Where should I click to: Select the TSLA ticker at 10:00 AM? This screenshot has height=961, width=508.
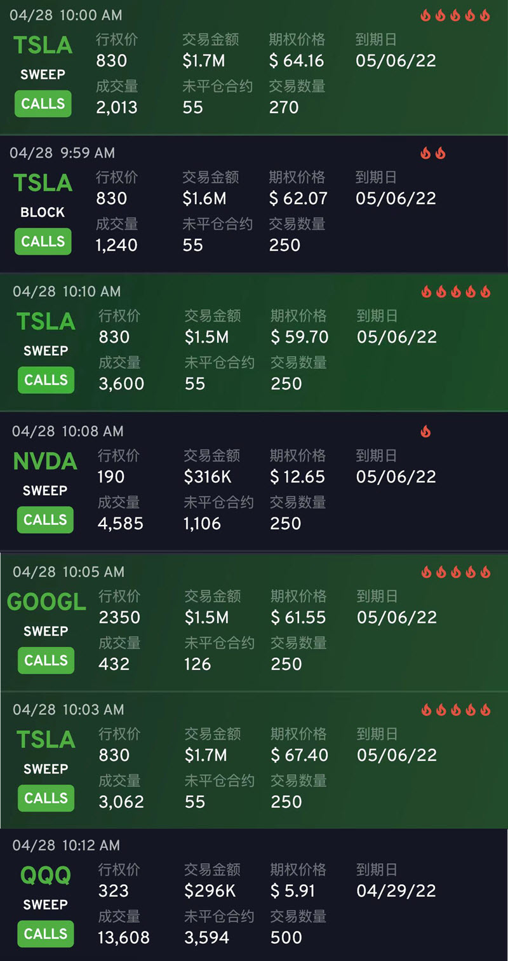[x=43, y=45]
